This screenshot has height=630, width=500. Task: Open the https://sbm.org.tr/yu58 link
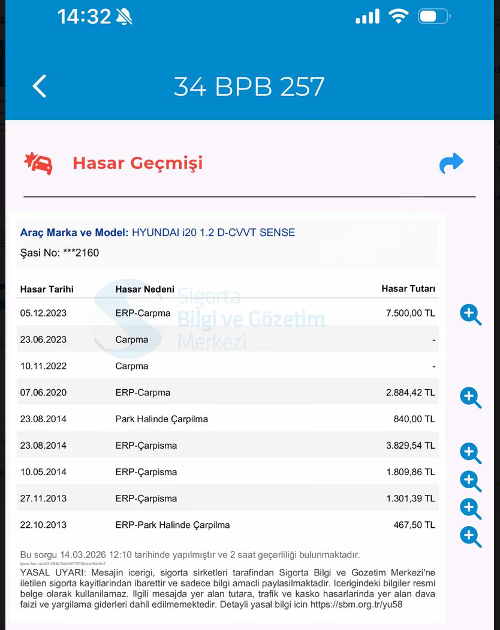356,605
